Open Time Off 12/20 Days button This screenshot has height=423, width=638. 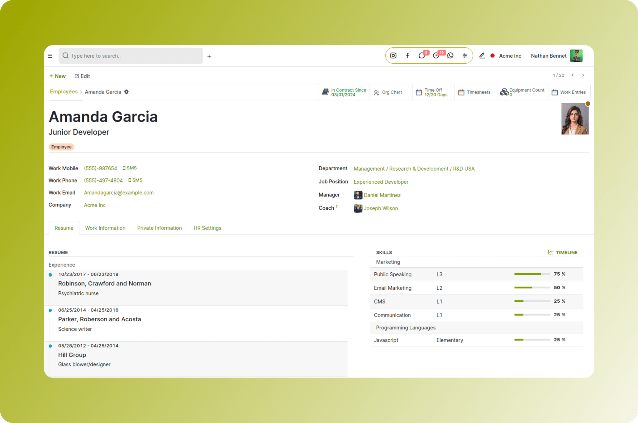click(433, 92)
